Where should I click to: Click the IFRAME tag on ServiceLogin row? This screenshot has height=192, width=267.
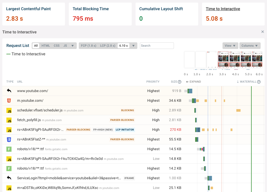click(x=129, y=178)
